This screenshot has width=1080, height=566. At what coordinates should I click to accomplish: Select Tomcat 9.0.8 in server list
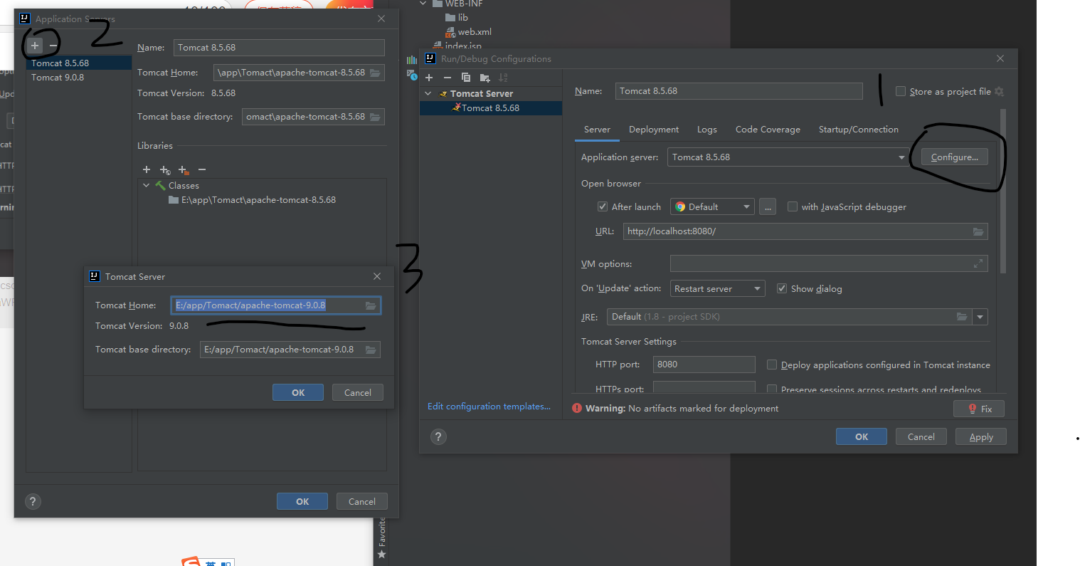coord(79,78)
